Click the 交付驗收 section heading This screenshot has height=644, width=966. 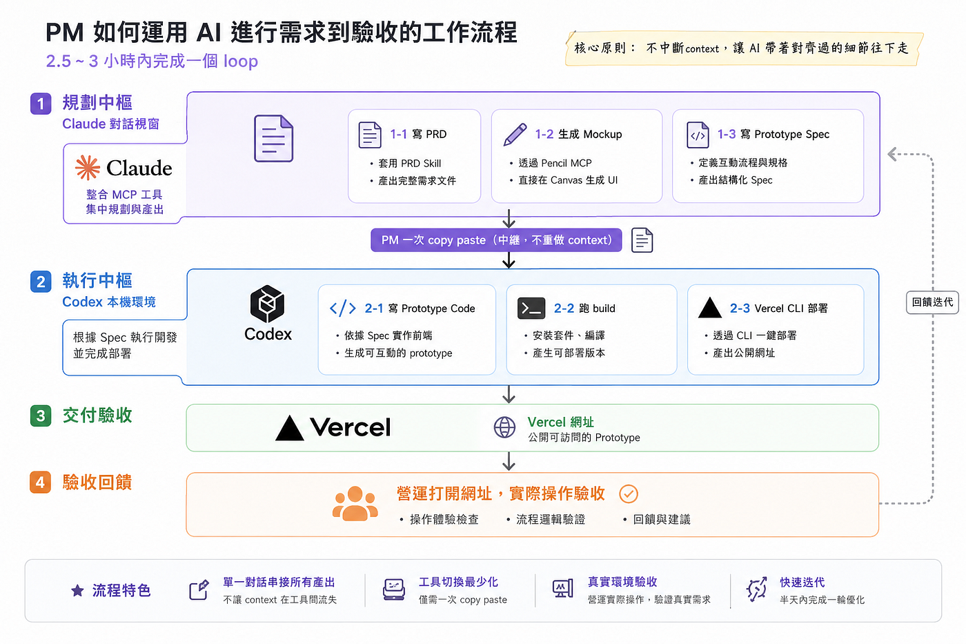97,416
